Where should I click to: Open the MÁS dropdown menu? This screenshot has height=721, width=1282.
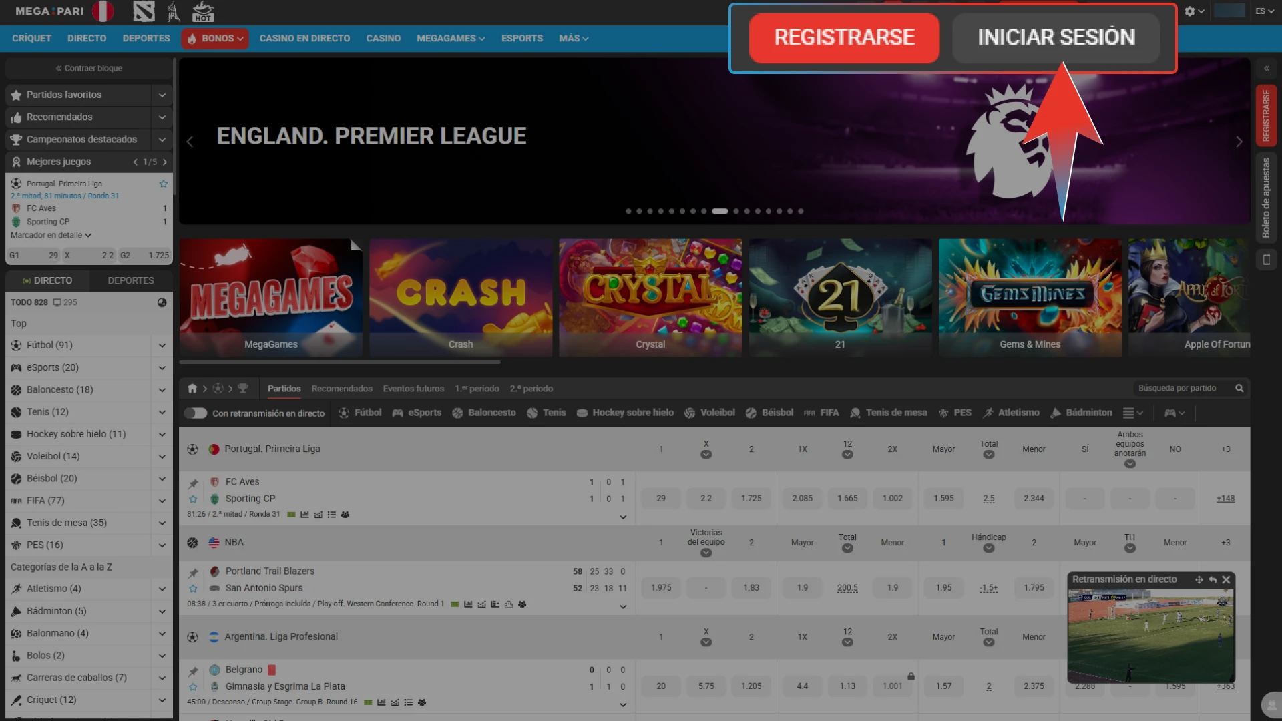[574, 39]
